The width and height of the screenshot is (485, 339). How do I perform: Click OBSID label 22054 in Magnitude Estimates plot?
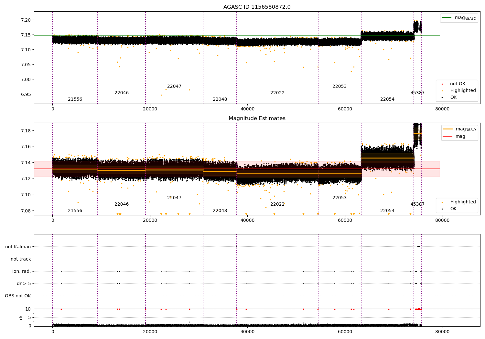(x=387, y=211)
